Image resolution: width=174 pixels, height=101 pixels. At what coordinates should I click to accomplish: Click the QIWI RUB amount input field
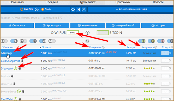point(73,33)
